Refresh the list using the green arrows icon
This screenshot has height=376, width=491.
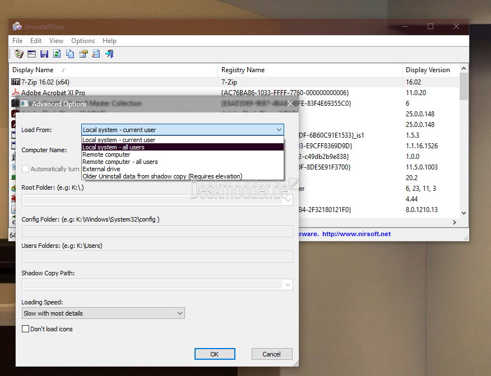coord(57,54)
